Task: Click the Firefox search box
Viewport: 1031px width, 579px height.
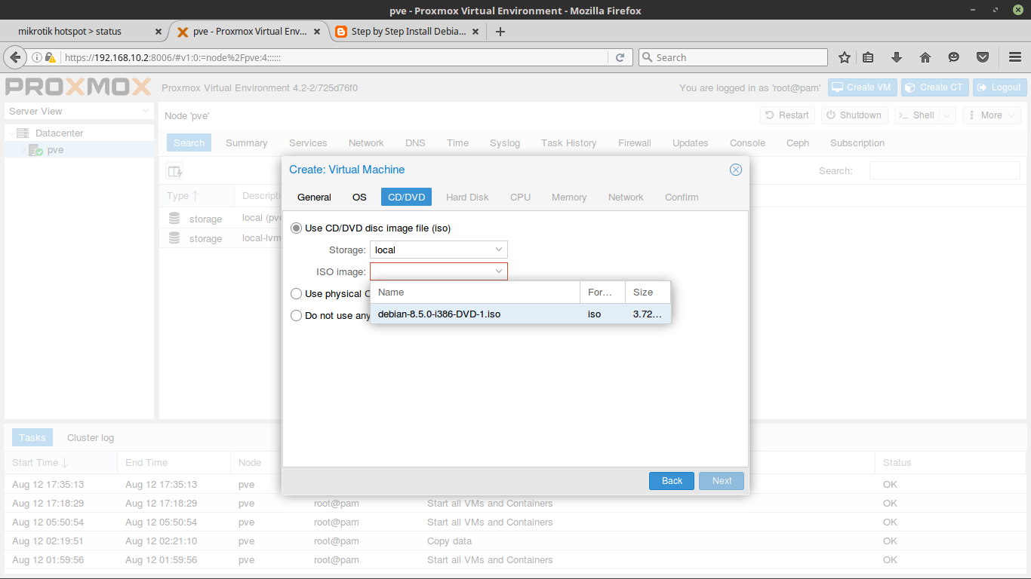Action: pyautogui.click(x=733, y=57)
